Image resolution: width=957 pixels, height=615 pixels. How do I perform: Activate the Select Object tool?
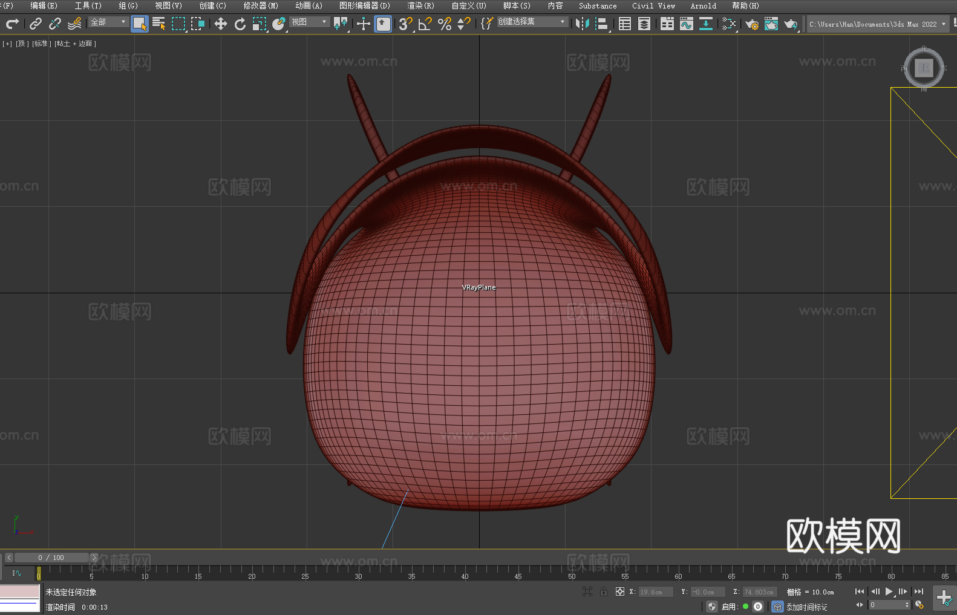(140, 24)
